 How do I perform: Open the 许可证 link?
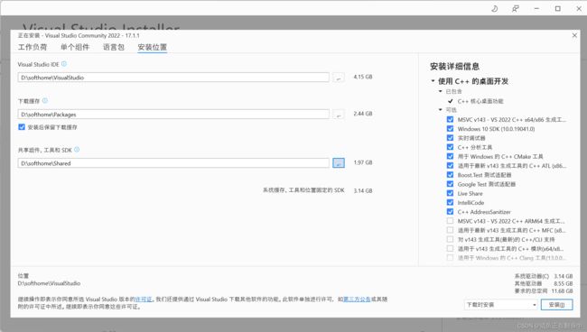coord(144,300)
